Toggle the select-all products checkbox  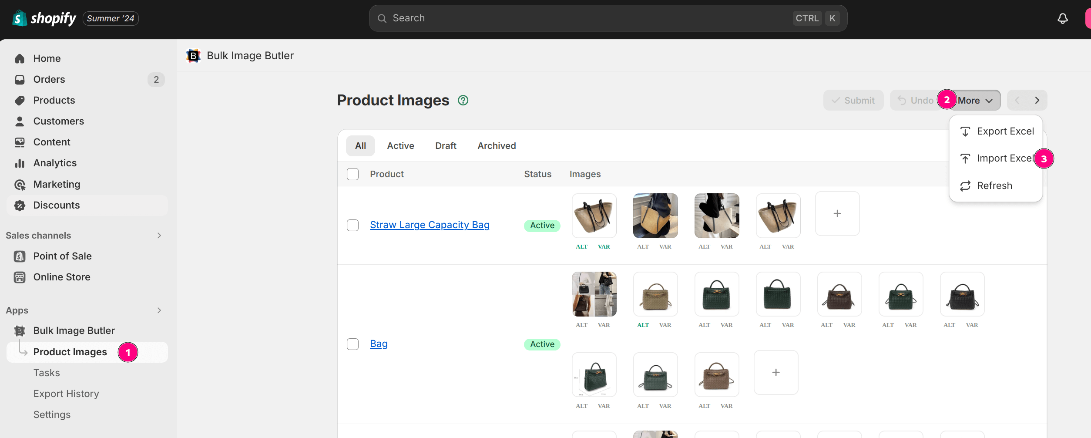coord(352,174)
